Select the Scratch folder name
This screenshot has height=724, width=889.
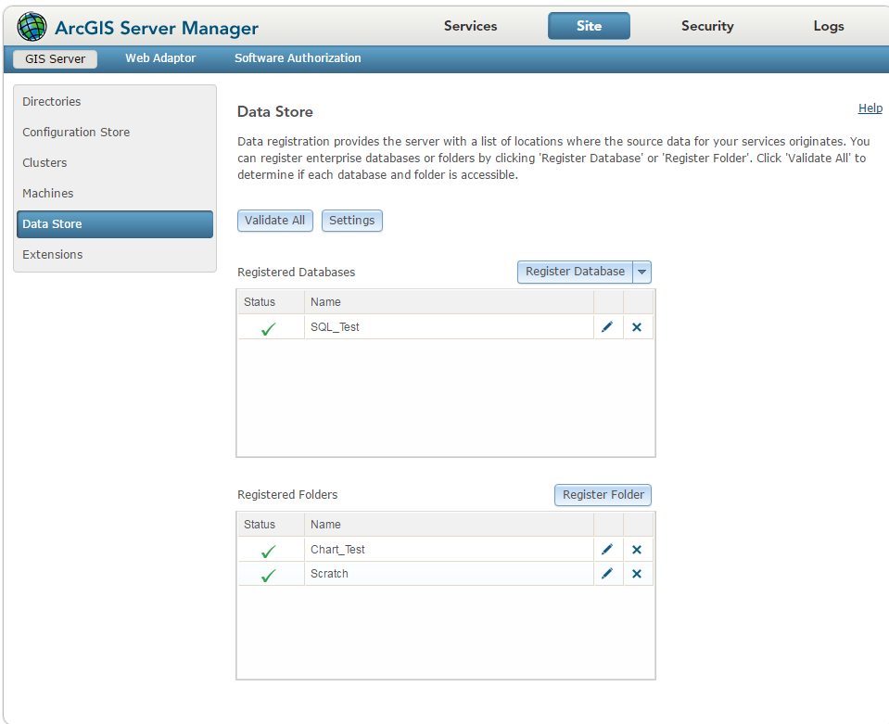tap(329, 574)
